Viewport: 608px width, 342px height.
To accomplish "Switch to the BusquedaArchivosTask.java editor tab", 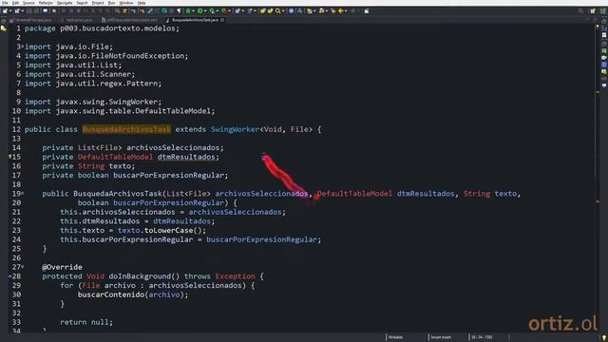I will [x=195, y=20].
